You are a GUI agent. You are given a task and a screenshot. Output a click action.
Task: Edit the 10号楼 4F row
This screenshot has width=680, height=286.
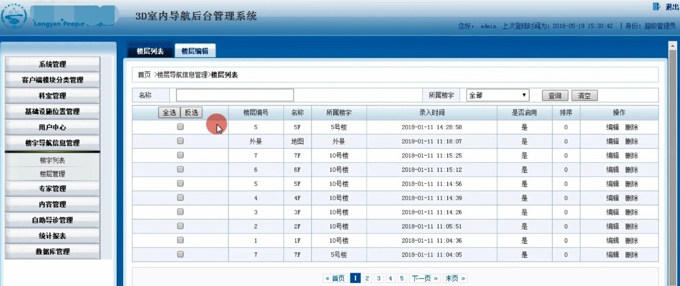tap(612, 198)
